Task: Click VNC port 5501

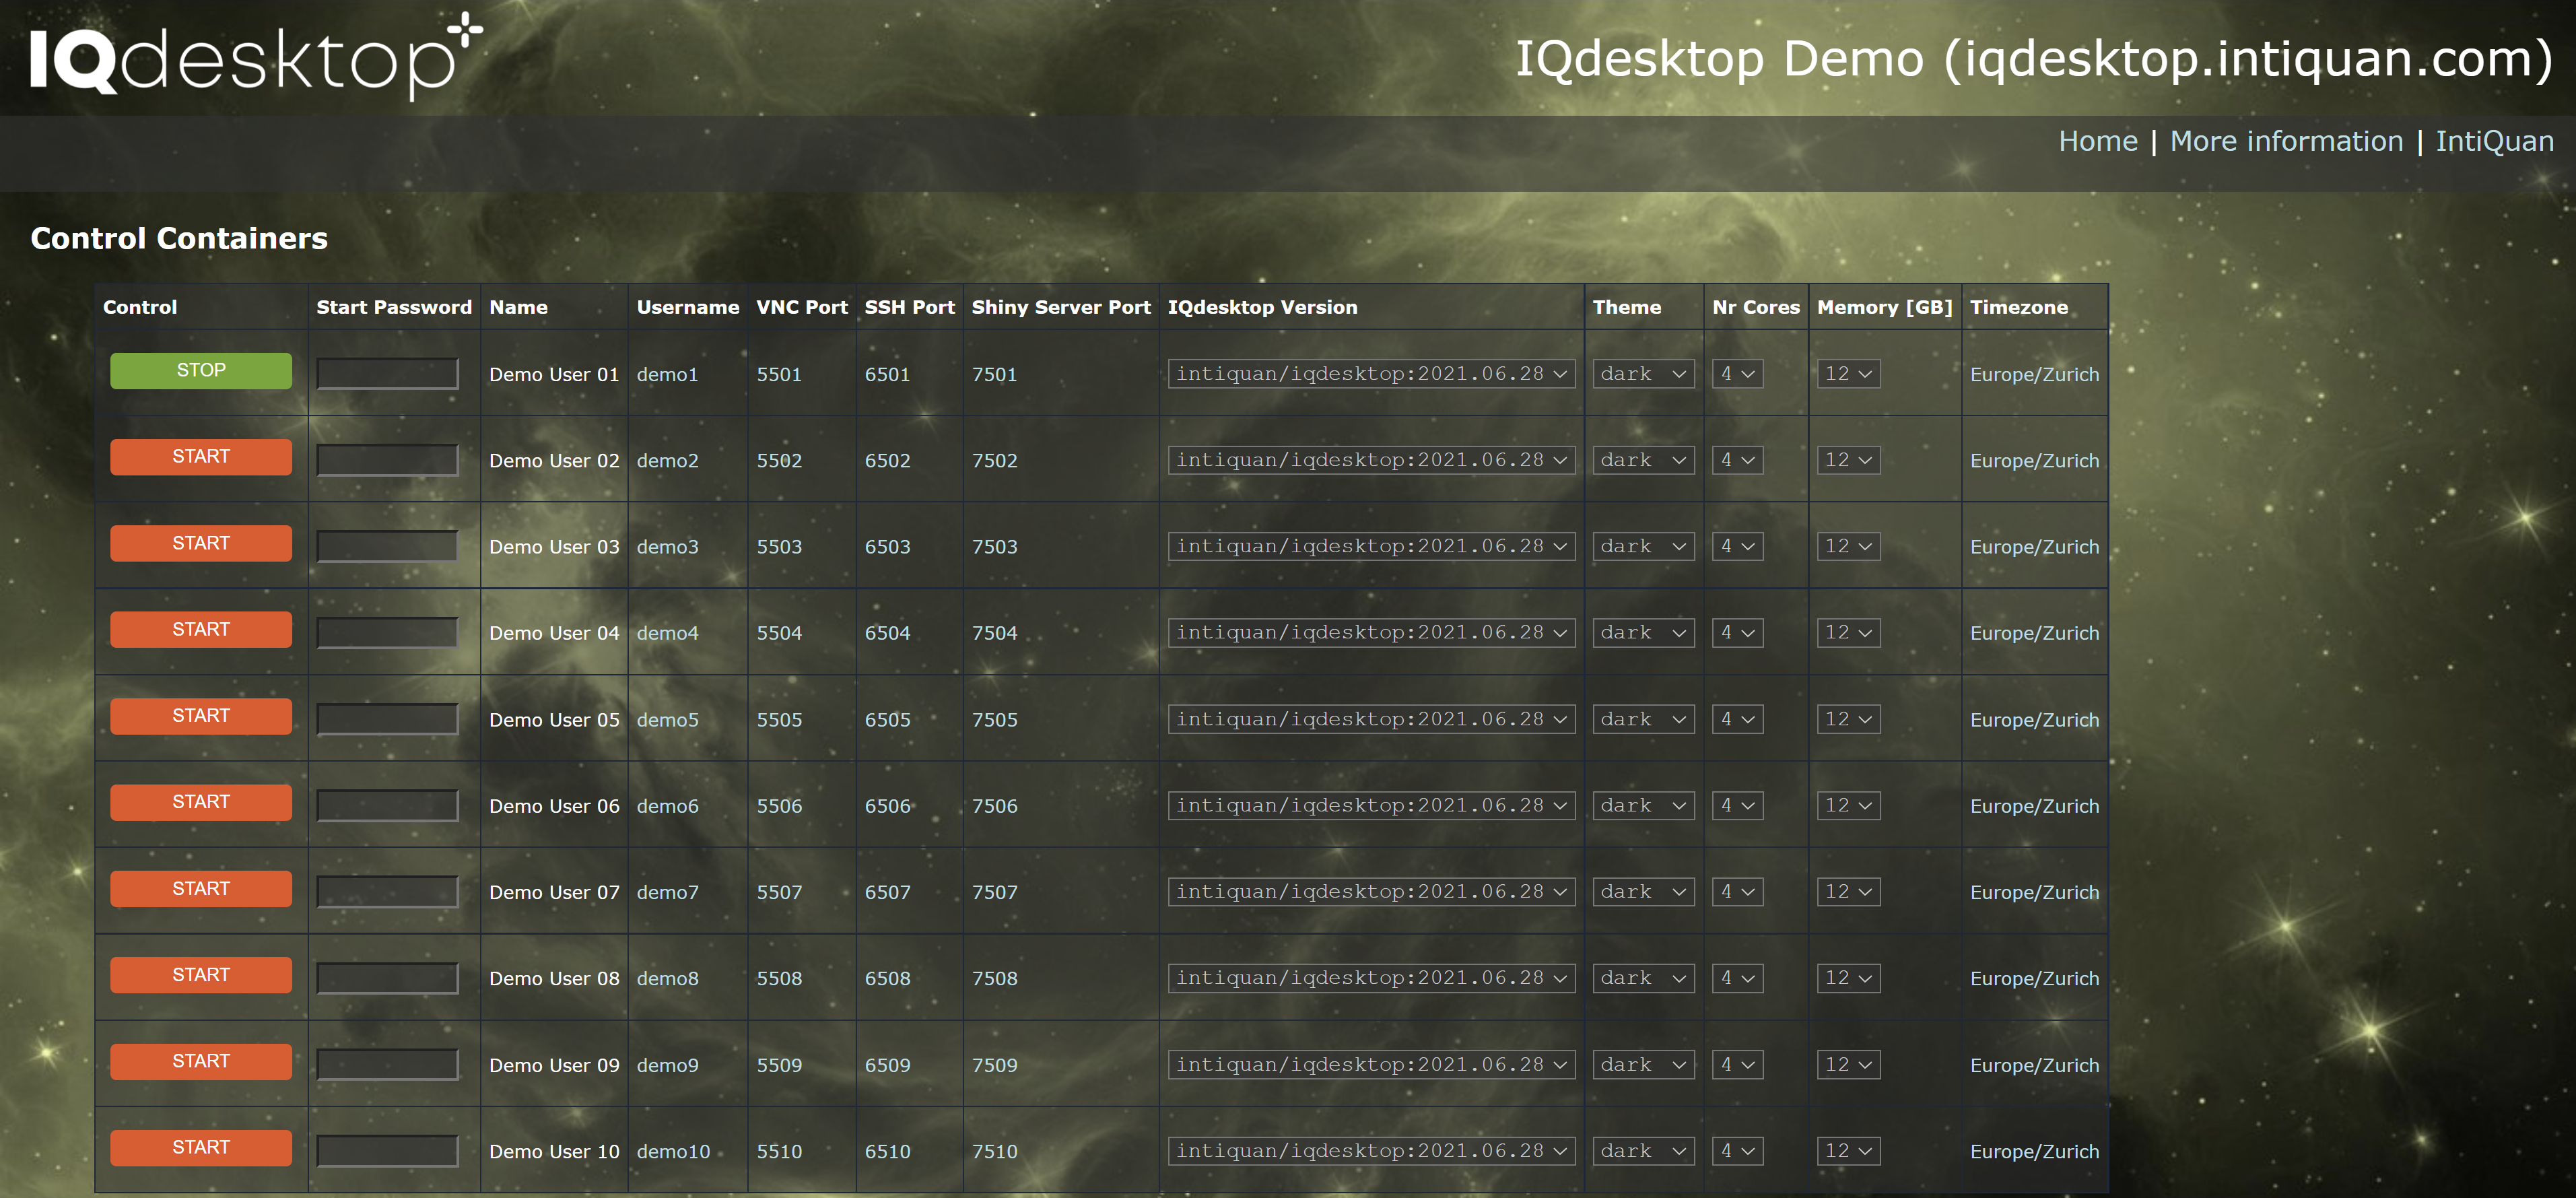Action: point(779,375)
